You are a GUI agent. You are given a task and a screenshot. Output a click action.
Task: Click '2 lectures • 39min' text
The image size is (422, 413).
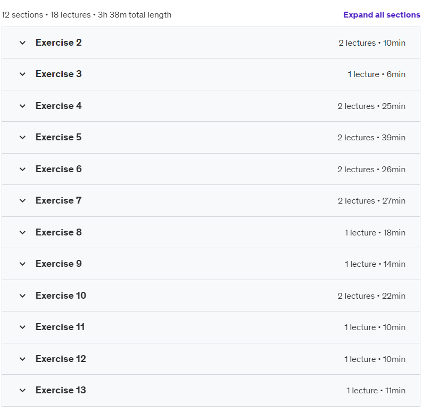click(x=371, y=138)
